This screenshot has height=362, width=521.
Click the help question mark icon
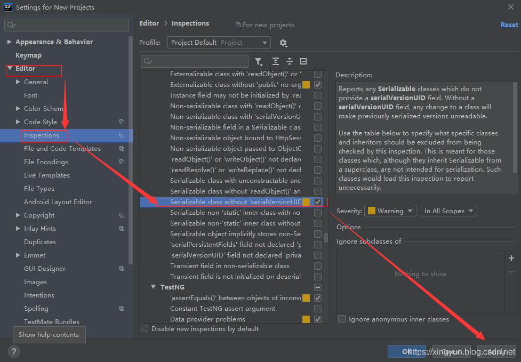tap(14, 352)
